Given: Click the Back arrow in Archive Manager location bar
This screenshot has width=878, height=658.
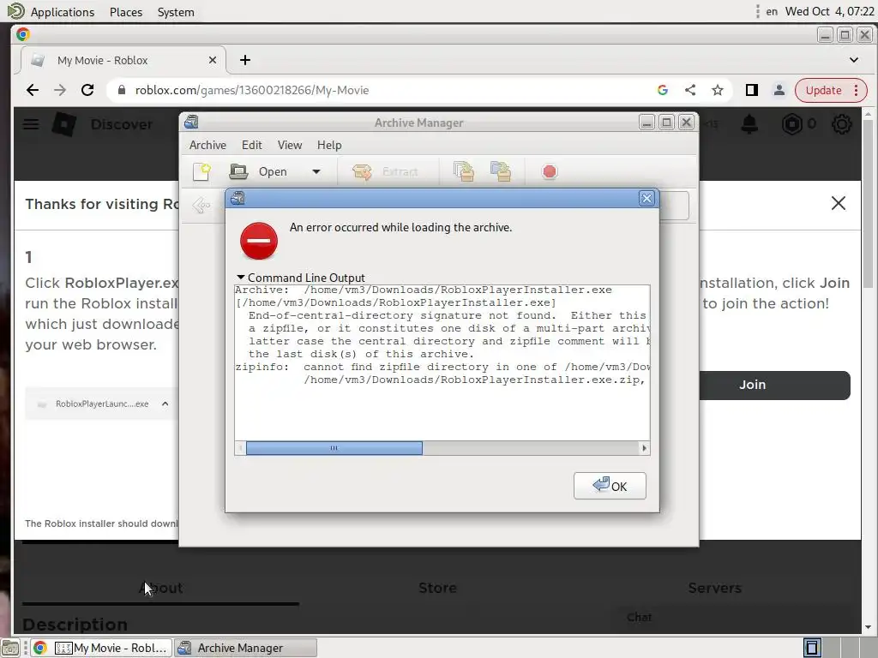Looking at the screenshot, I should (201, 206).
